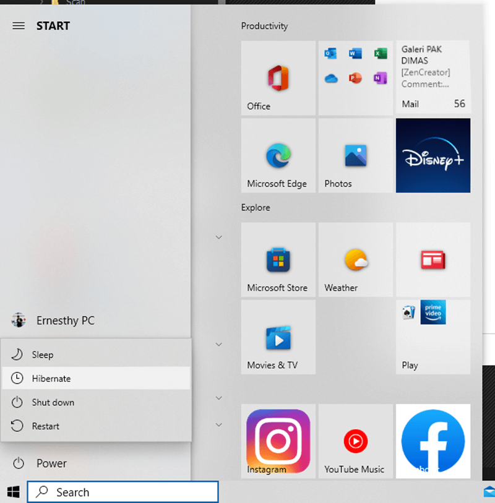The image size is (495, 503).
Task: Open YouTube Music tile
Action: point(355,441)
